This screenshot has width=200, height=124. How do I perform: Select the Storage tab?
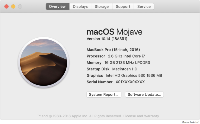point(102,6)
